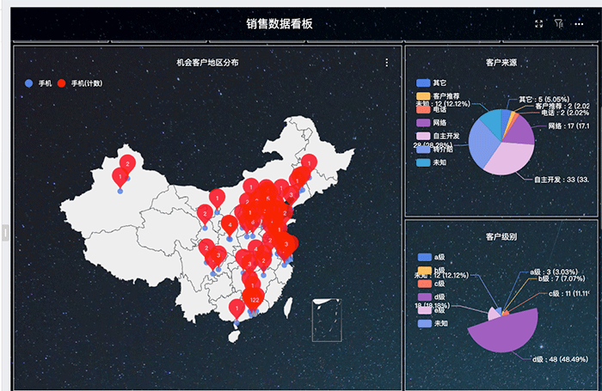
Task: Click the map pin labeled 4
Action: pos(229,223)
